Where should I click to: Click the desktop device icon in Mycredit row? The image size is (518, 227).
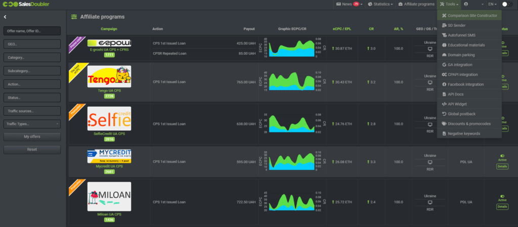pyautogui.click(x=430, y=162)
